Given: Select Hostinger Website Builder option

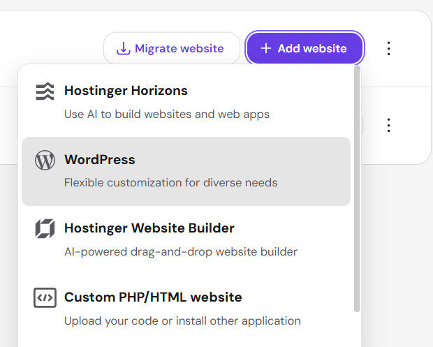Looking at the screenshot, I should (186, 240).
